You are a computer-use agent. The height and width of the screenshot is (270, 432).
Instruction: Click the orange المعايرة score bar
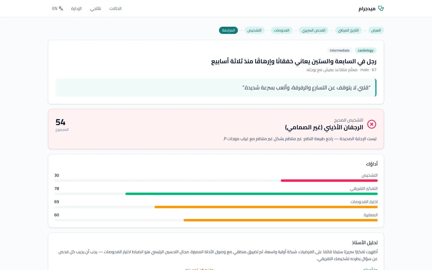[x=280, y=220]
